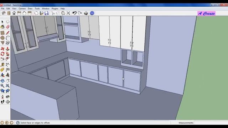Switch to Front view
The image size is (228, 128).
pos(14,13)
